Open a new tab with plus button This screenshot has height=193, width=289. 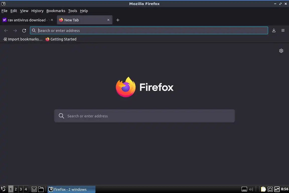pyautogui.click(x=118, y=20)
